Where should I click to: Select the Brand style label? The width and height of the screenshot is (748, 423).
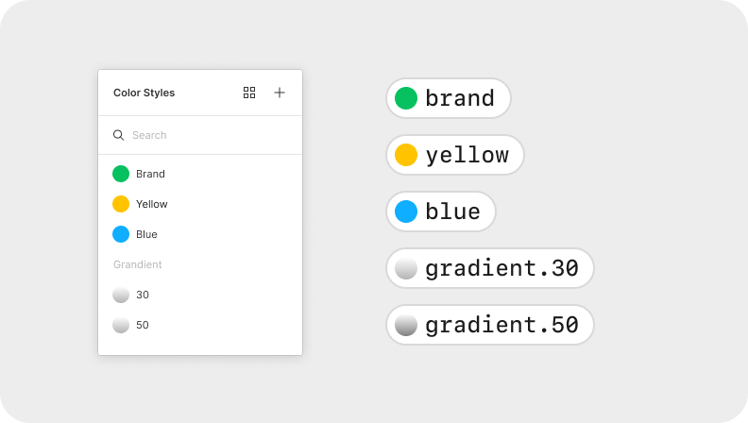(x=150, y=174)
